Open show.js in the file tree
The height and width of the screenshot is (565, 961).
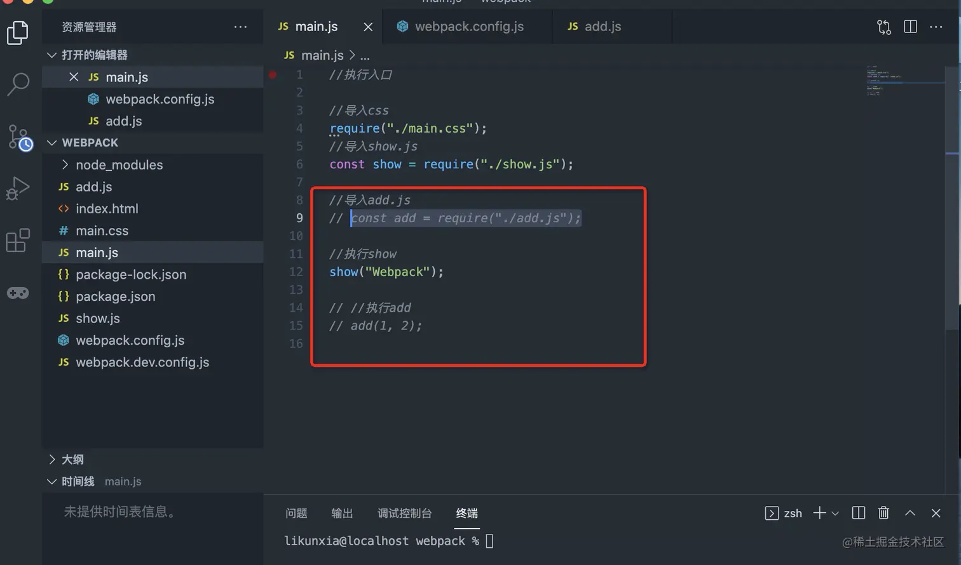click(x=153, y=318)
